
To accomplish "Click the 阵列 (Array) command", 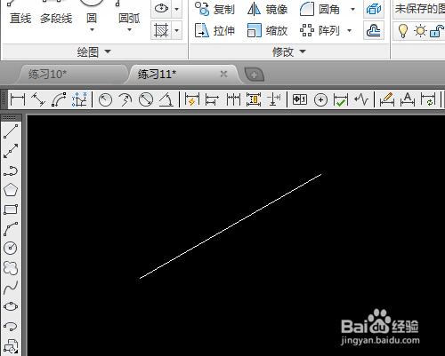I will (x=320, y=30).
